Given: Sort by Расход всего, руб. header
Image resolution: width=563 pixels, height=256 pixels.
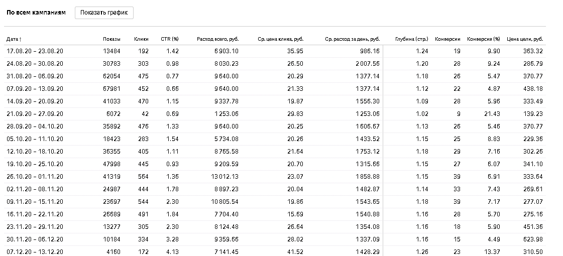Looking at the screenshot, I should (217, 39).
